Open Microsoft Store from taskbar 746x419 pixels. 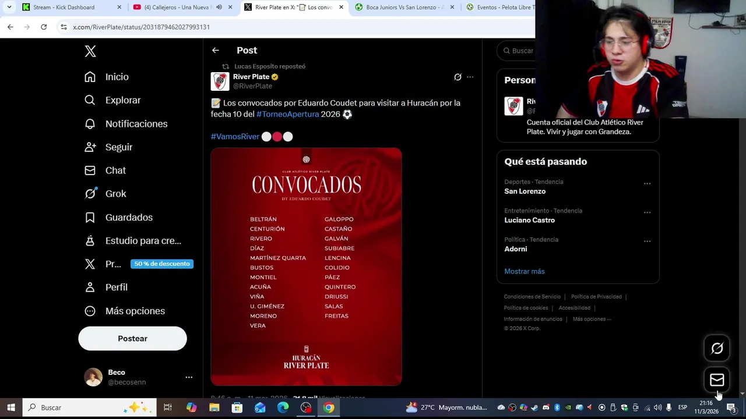point(237,407)
